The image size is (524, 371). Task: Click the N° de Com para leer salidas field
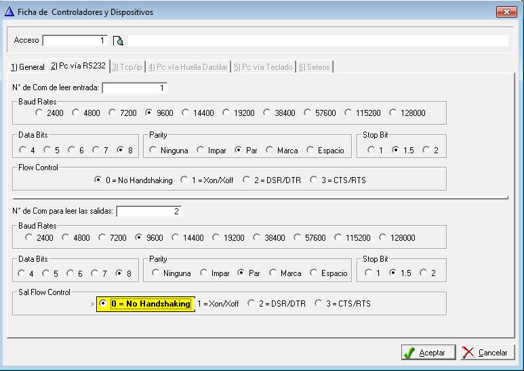tap(148, 212)
